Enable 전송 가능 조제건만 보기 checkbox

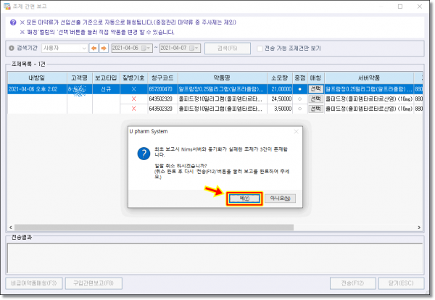pos(260,49)
